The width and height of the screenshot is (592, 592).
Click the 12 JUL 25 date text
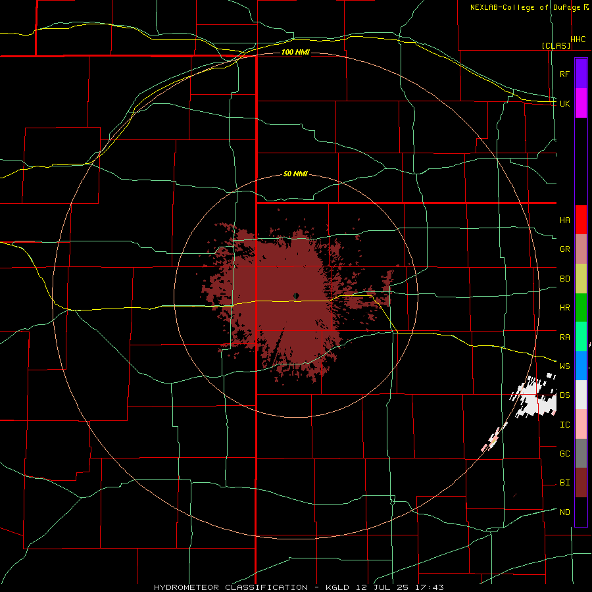[x=383, y=587]
